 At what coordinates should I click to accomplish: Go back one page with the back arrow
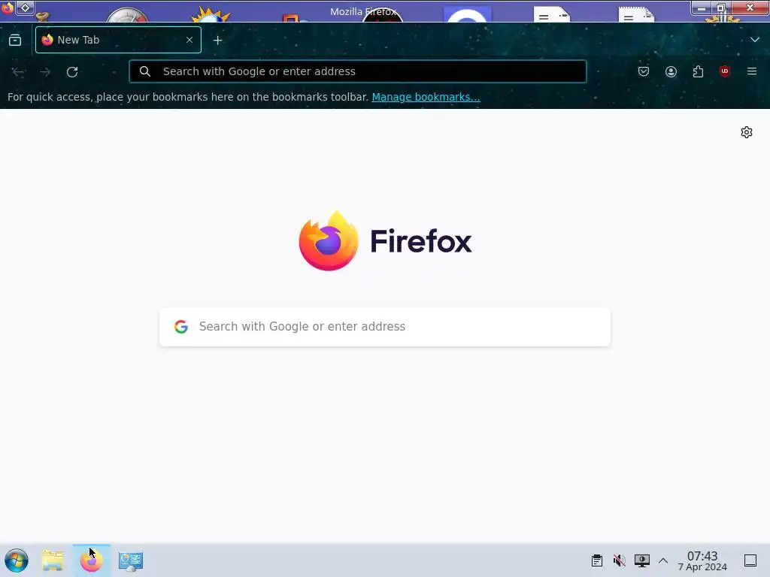pyautogui.click(x=18, y=71)
